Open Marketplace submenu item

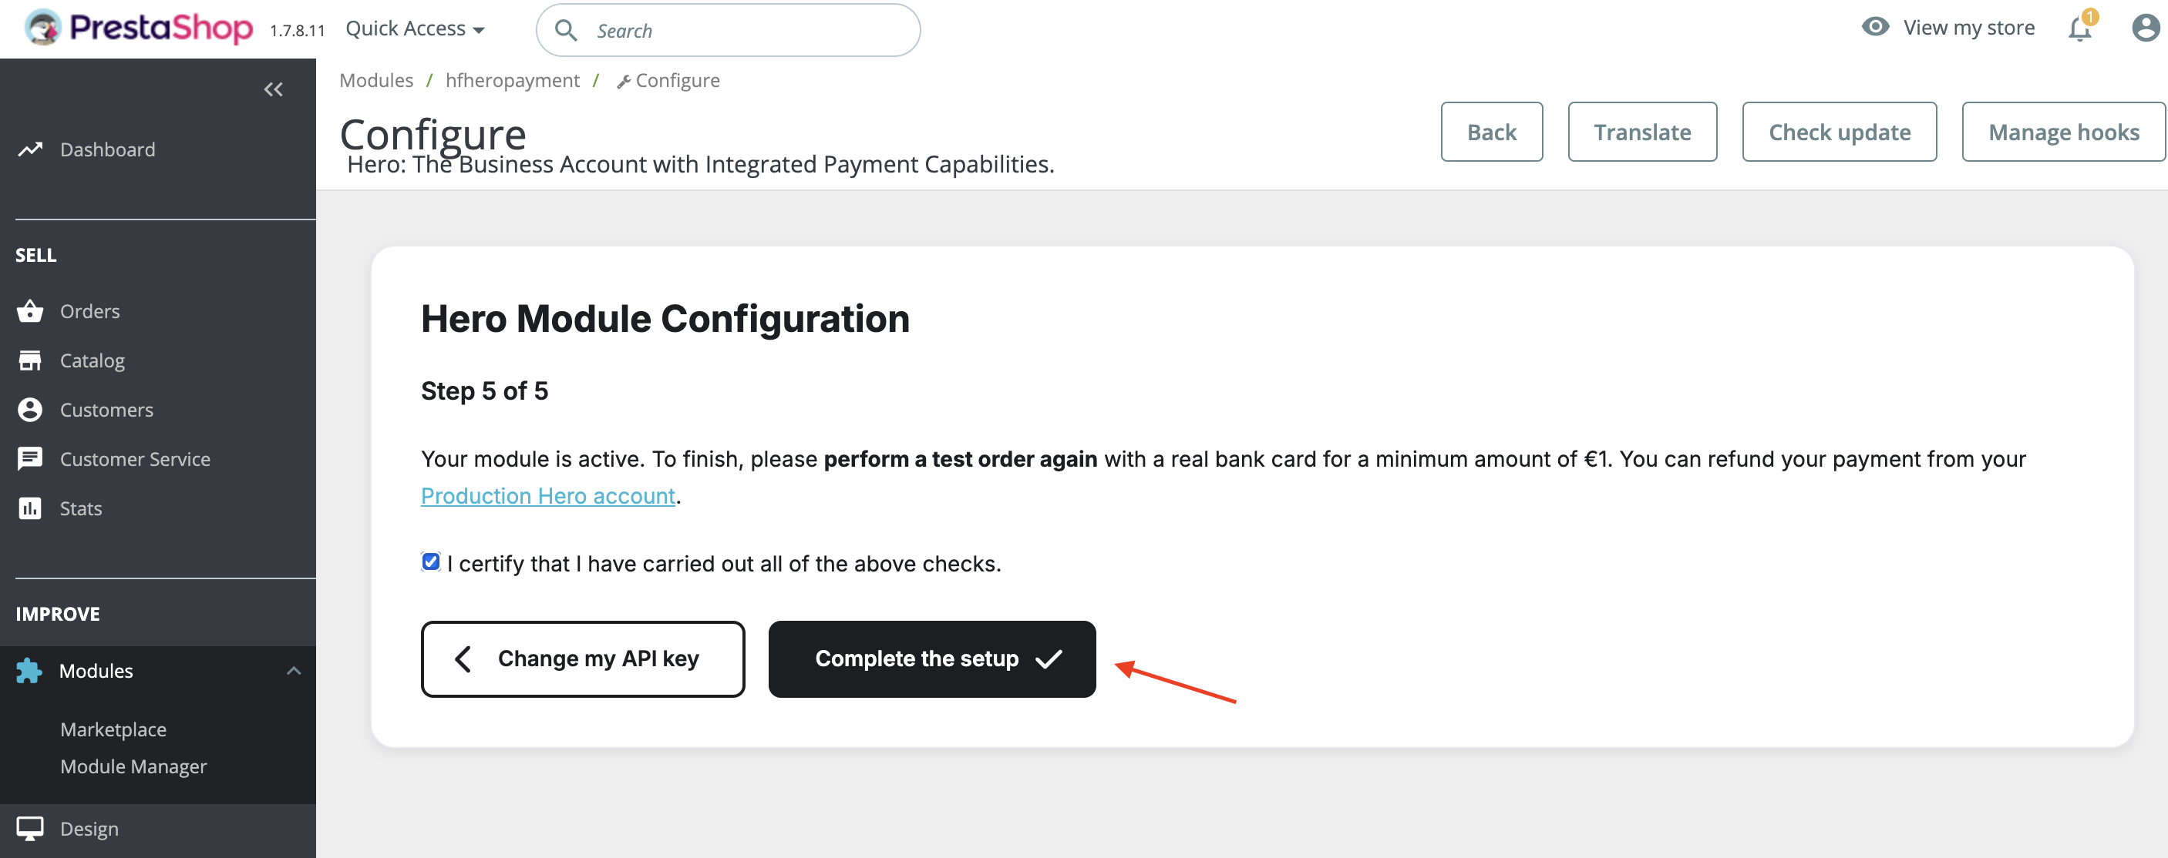point(113,729)
